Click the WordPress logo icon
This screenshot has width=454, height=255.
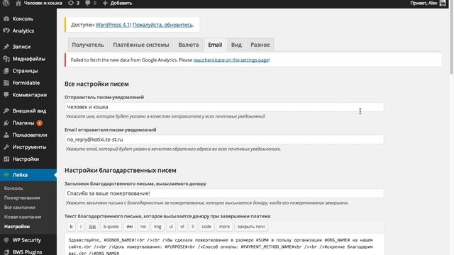pyautogui.click(x=6, y=3)
